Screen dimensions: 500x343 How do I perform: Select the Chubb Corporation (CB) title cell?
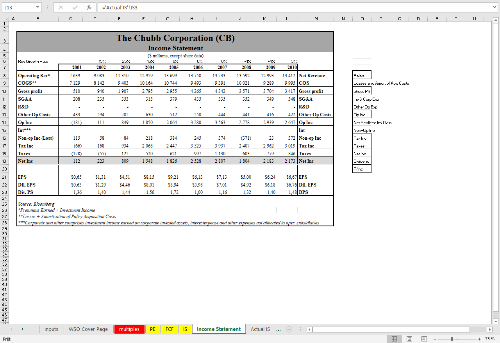tap(175, 38)
